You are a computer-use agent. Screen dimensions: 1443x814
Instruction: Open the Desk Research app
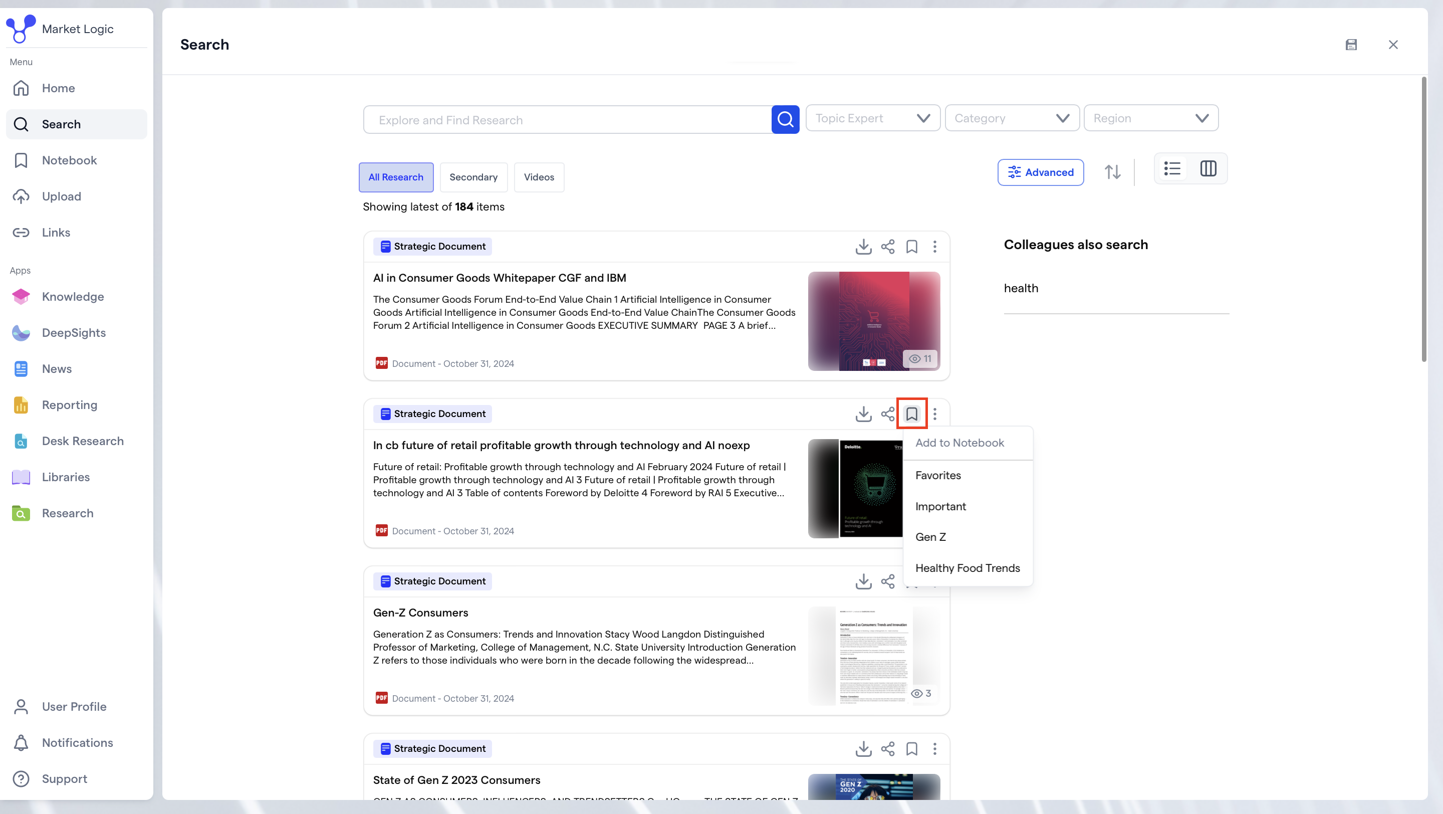(76, 441)
